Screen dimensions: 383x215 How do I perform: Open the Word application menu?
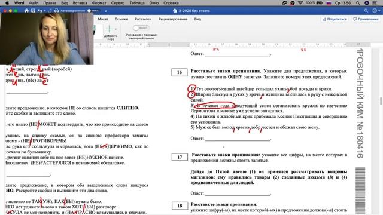point(19,3)
